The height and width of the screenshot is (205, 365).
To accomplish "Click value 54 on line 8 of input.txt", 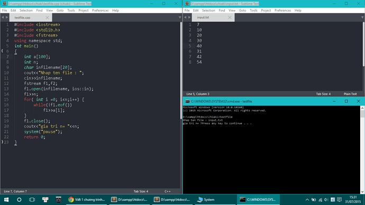I will coord(199,62).
